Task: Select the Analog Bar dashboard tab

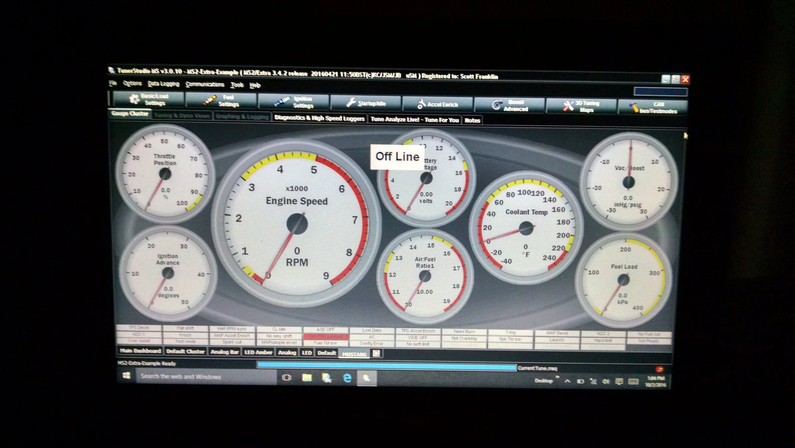Action: click(x=225, y=352)
